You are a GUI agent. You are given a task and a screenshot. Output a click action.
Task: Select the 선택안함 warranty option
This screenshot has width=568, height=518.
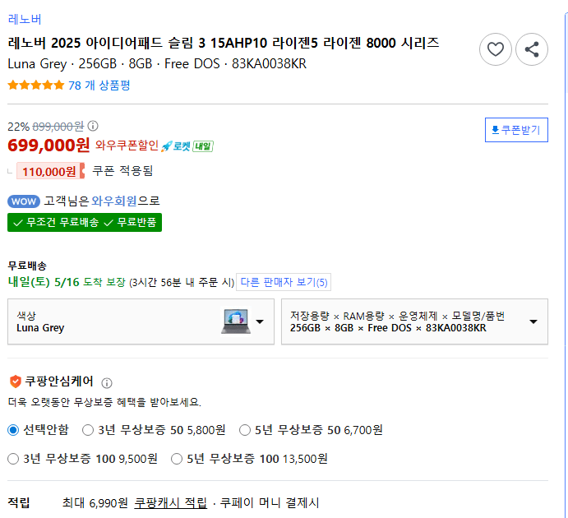13,430
